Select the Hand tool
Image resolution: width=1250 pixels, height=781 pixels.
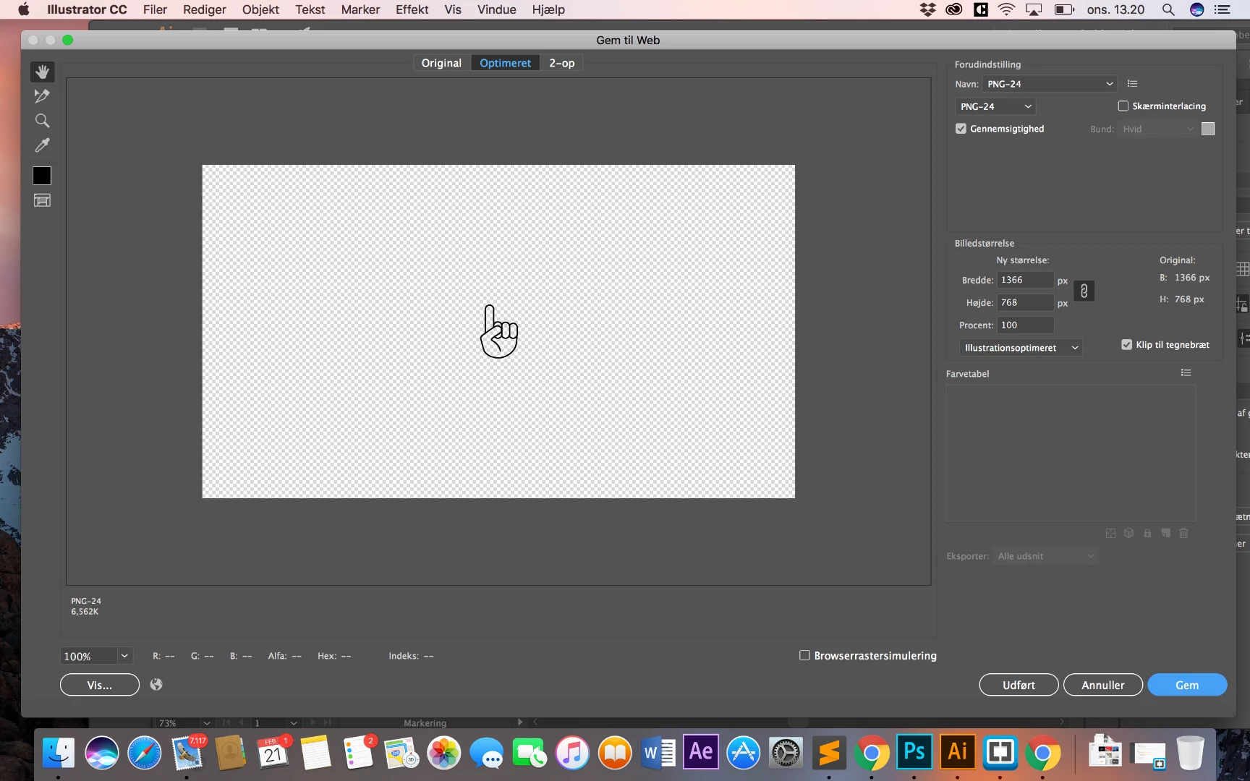[x=42, y=72]
